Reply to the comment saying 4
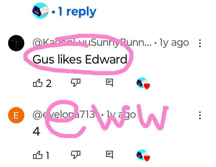This screenshot has height=167, width=216. 109,155
